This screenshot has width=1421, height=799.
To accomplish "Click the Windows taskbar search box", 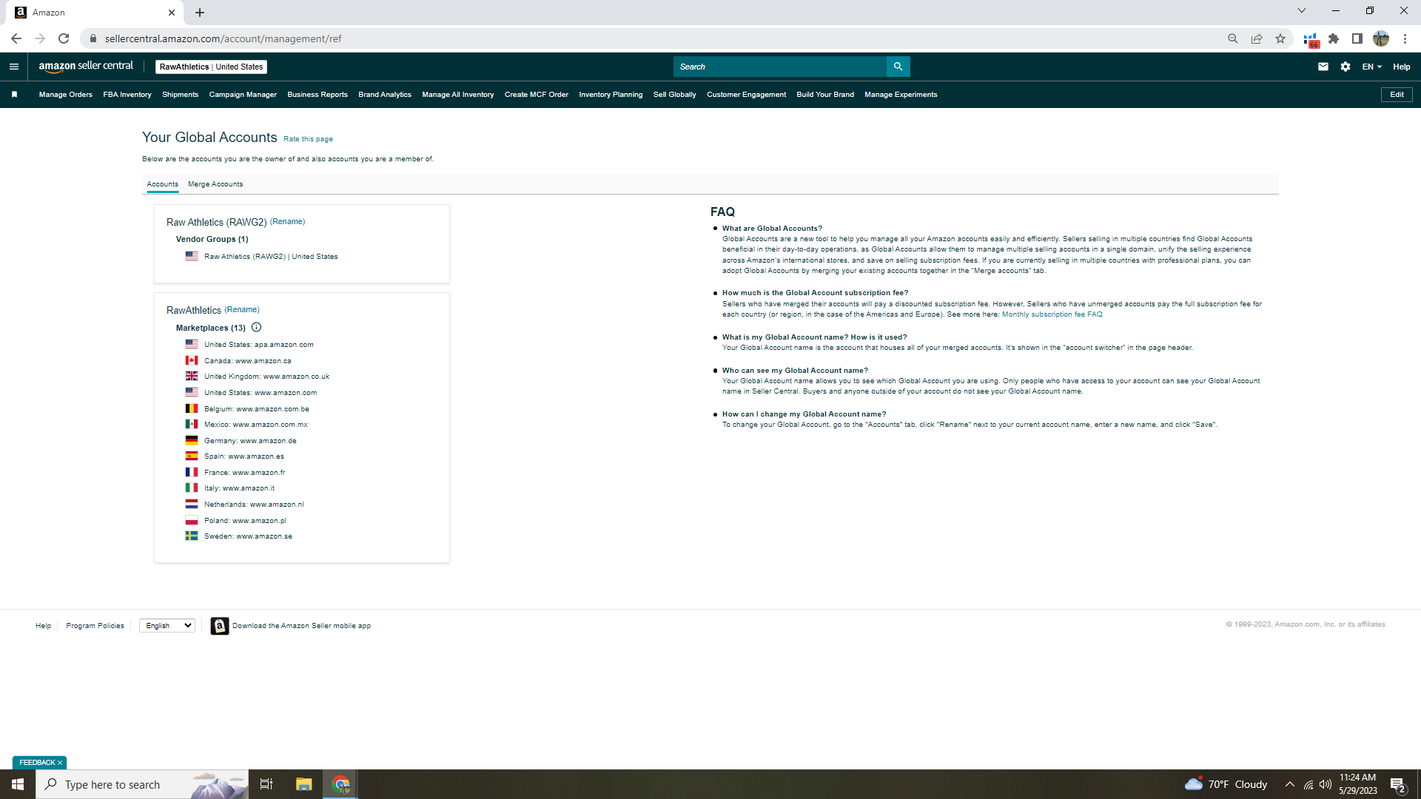I will tap(142, 784).
